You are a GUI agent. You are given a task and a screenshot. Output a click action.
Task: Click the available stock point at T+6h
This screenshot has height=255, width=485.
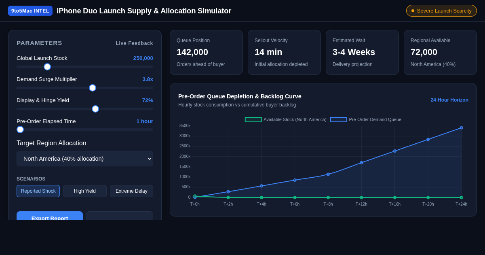point(295,198)
